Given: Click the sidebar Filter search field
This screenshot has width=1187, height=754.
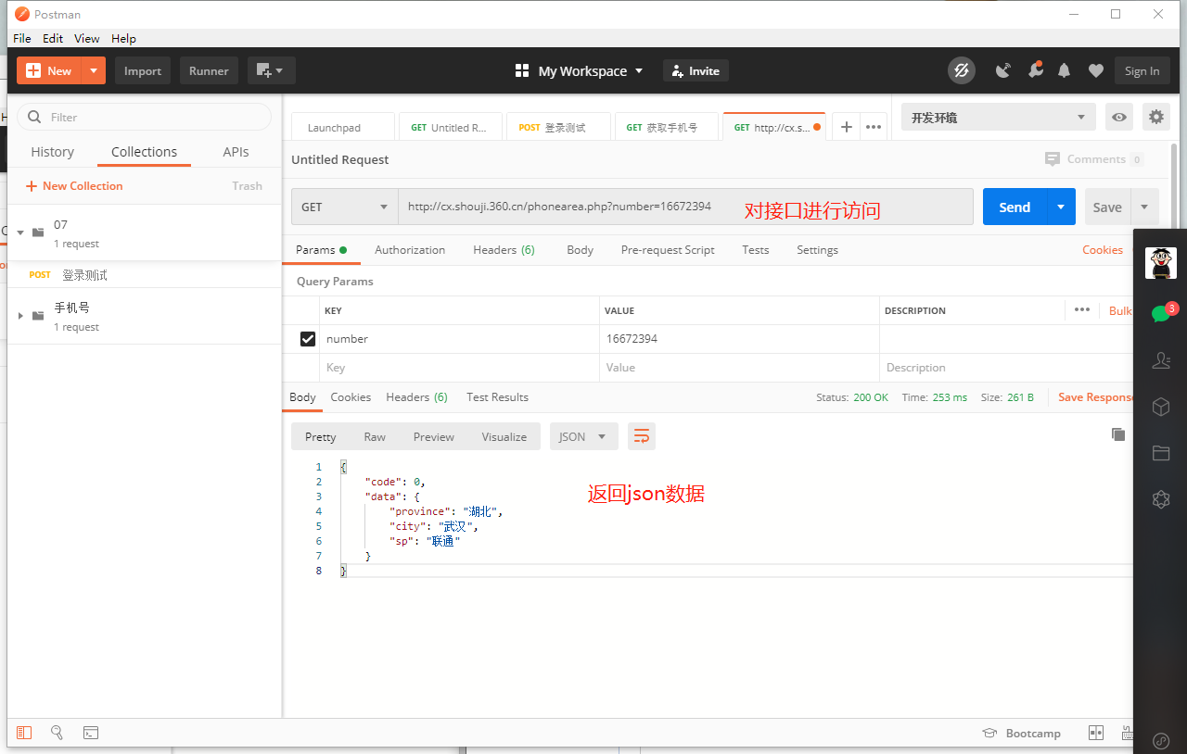Looking at the screenshot, I should point(145,117).
